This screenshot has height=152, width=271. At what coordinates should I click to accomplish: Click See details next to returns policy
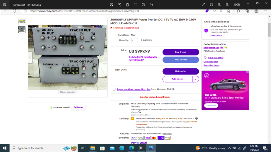tap(167, 134)
